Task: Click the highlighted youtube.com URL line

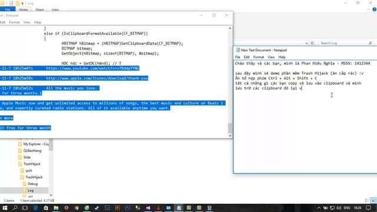Action: (70, 68)
